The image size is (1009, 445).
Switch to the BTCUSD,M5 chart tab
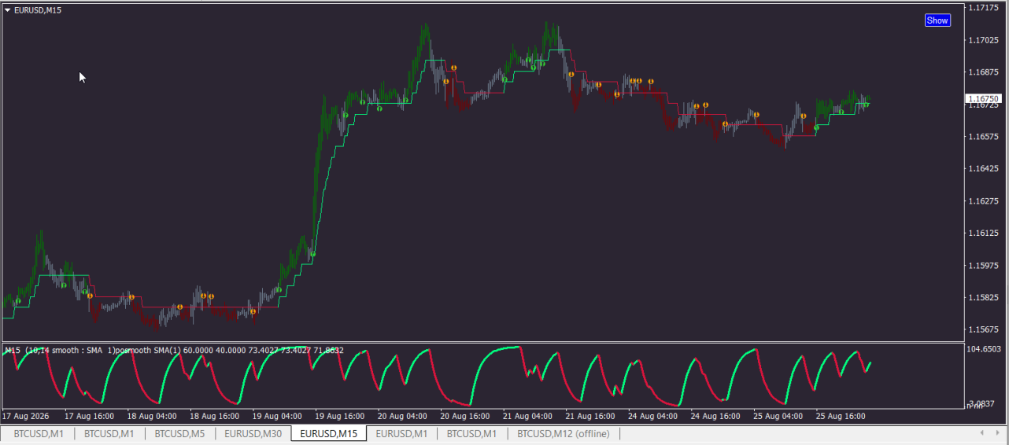pos(179,433)
